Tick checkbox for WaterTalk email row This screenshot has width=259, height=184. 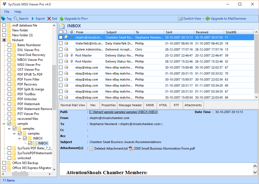(x=61, y=43)
